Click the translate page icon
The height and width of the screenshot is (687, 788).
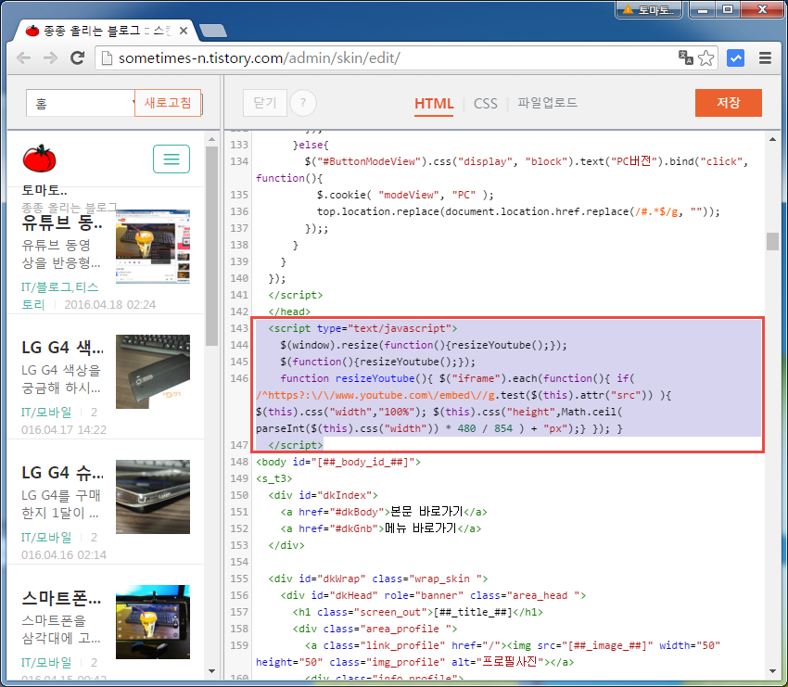click(685, 57)
